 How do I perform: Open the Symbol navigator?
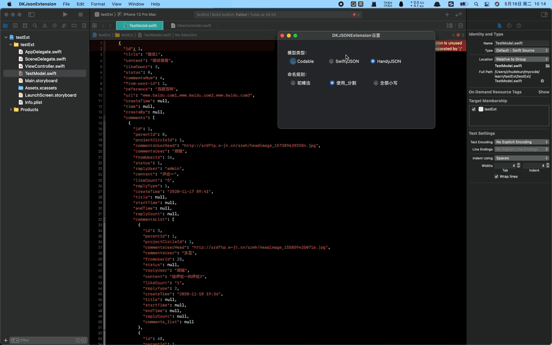(x=25, y=25)
